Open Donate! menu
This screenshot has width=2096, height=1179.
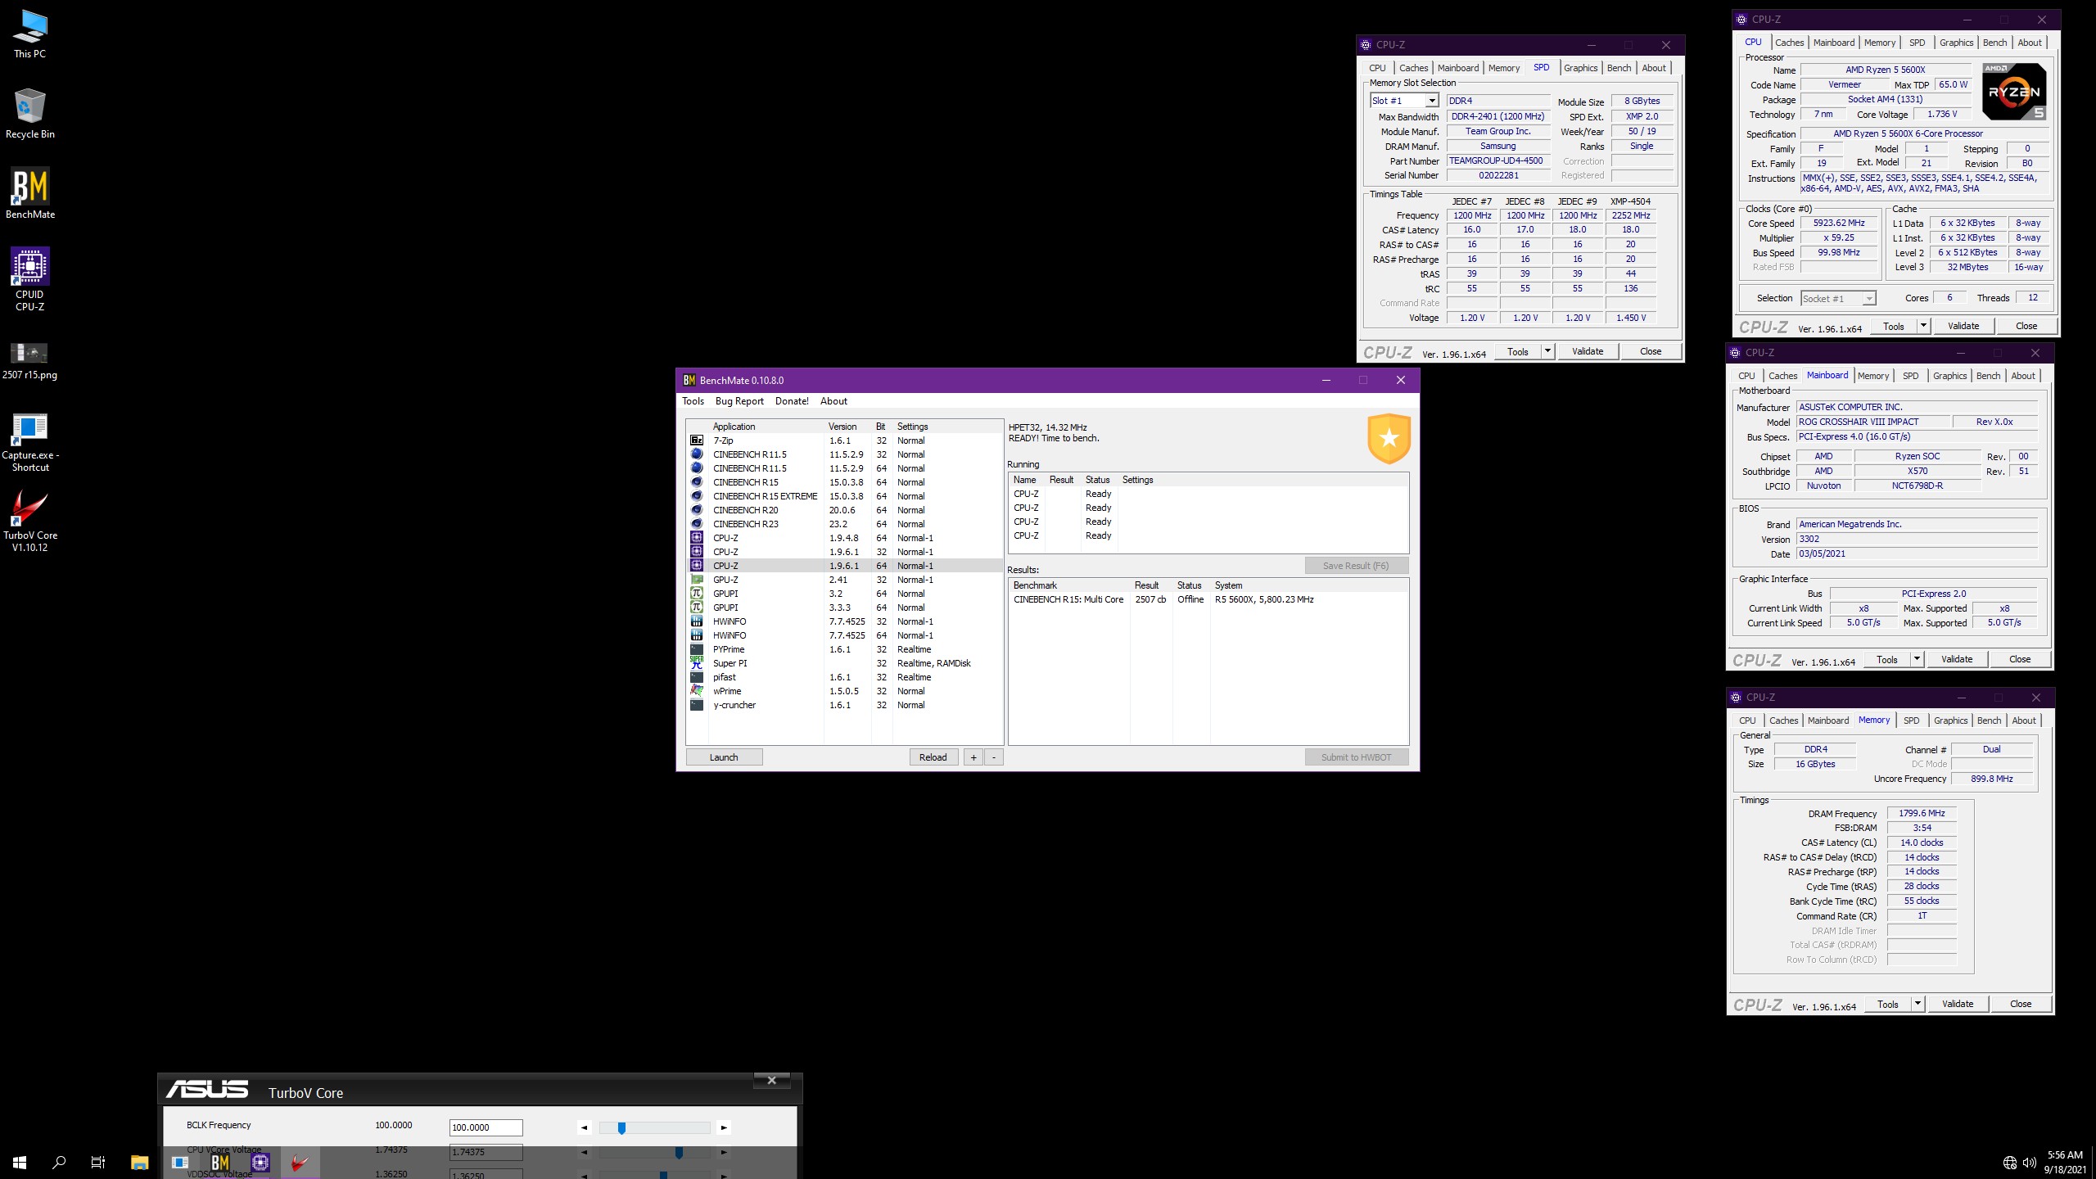[792, 401]
